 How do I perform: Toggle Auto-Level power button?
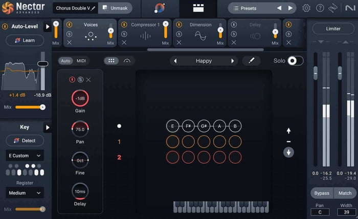coord(5,26)
